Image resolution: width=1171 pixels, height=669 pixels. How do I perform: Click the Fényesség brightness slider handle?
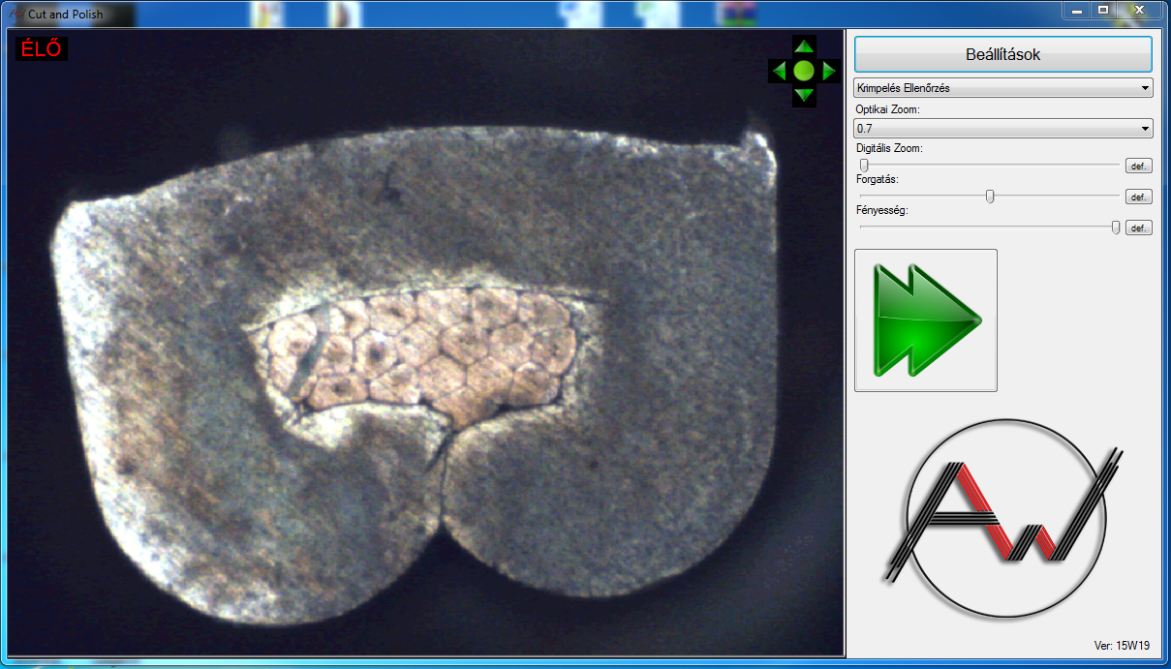[x=1116, y=228]
